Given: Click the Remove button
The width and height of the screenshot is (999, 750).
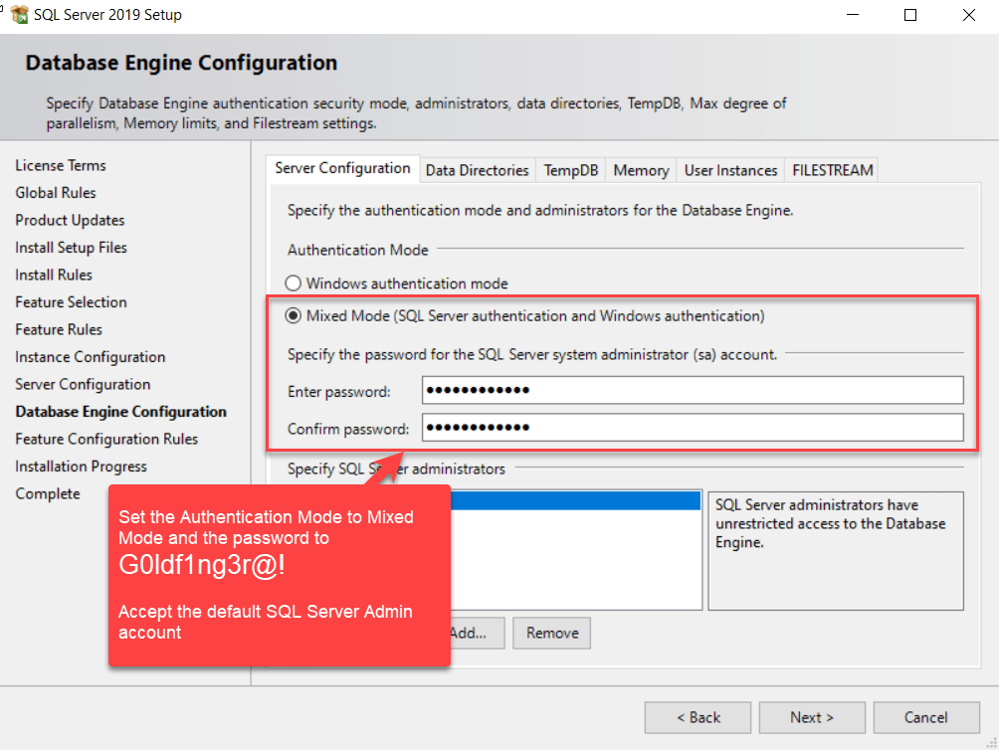Looking at the screenshot, I should 551,633.
